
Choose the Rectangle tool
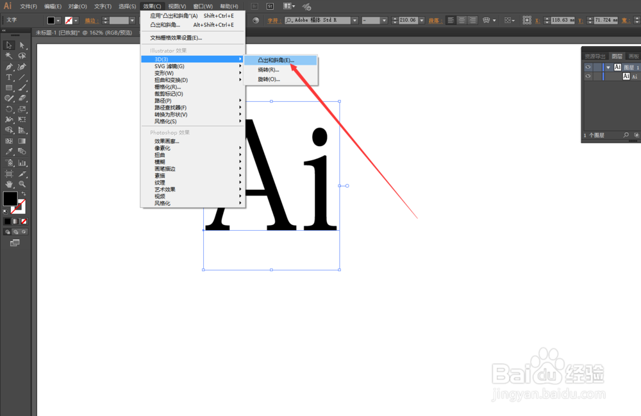(9, 87)
